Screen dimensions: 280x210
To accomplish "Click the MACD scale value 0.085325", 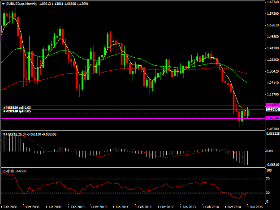I will (x=273, y=133).
